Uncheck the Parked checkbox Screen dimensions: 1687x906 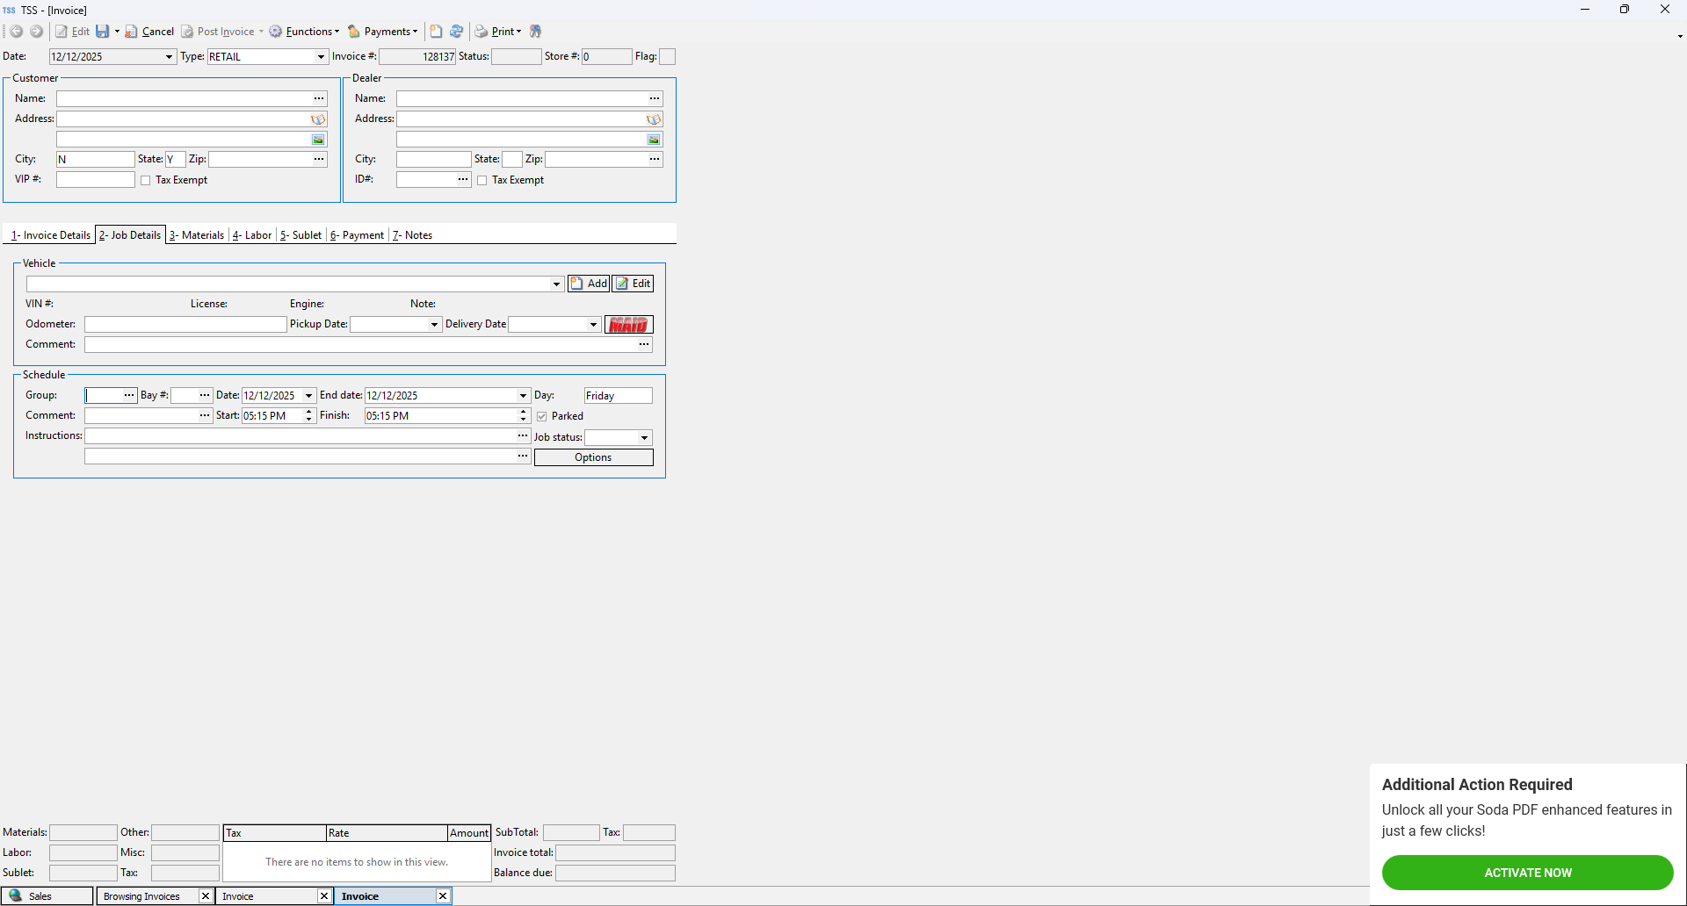pyautogui.click(x=542, y=417)
